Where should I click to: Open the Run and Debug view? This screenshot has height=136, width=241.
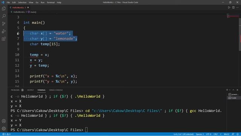point(4,31)
